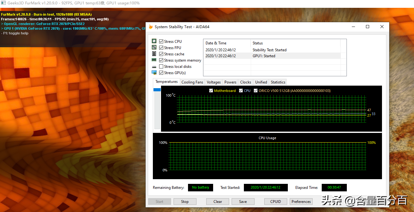Click the cache stress icon
Image resolution: width=414 pixels, height=212 pixels.
154,54
